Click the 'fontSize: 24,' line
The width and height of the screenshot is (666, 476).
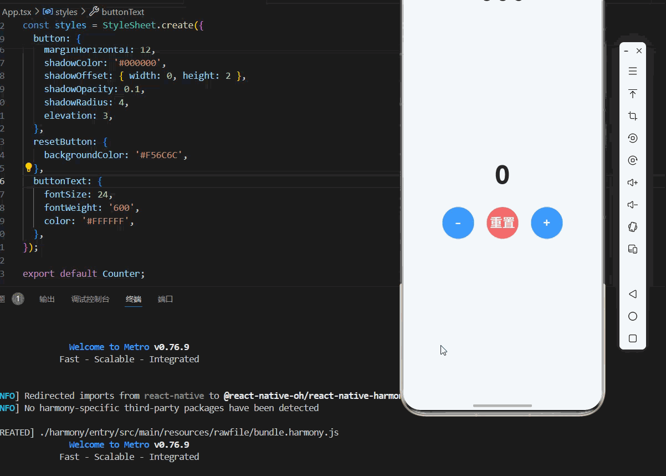(79, 194)
